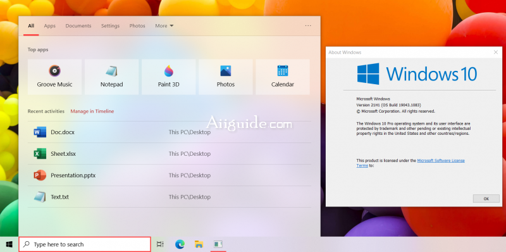Launch the Calendar app tile
506x252 pixels.
click(283, 77)
